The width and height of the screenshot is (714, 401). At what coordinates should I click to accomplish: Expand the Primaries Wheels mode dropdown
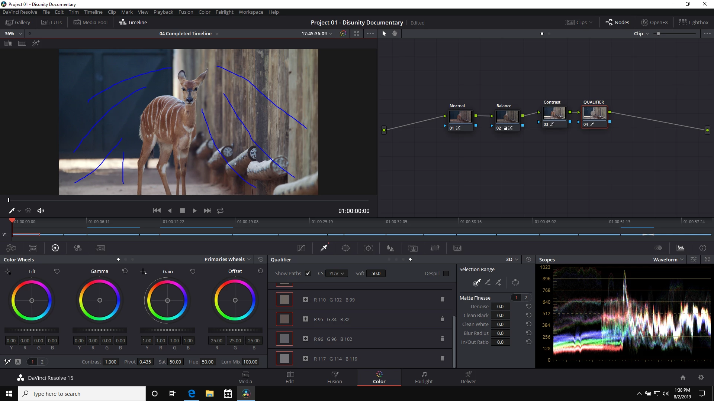(x=227, y=259)
